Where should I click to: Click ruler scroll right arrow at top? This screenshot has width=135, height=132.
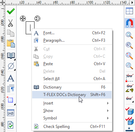coord(132,2)
